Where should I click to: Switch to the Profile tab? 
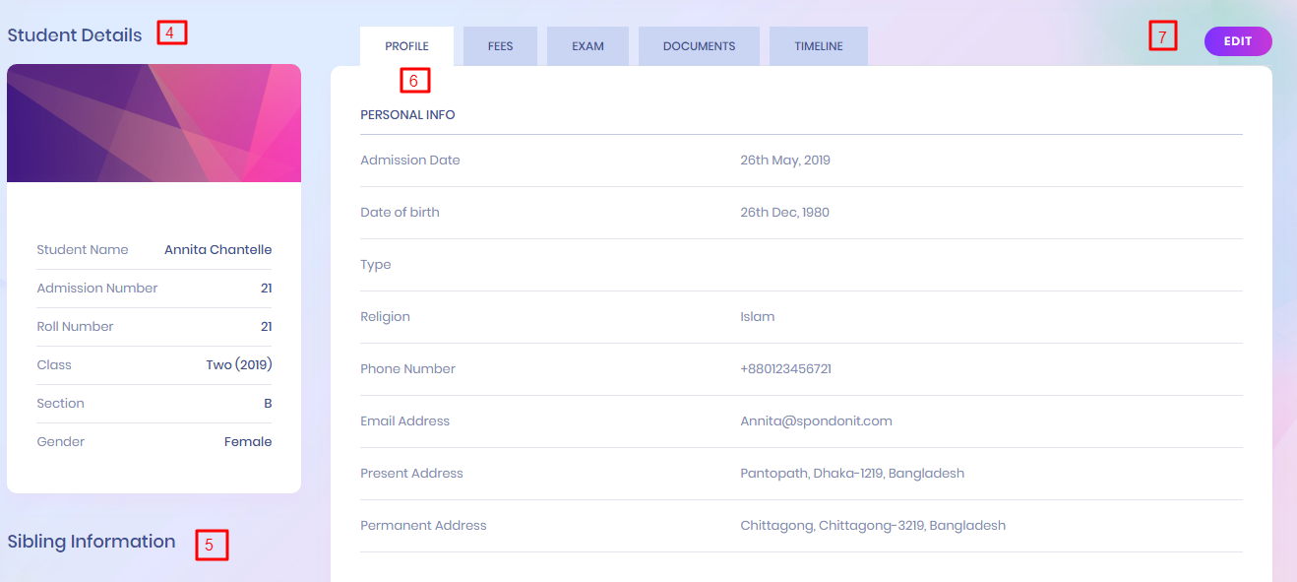(x=406, y=46)
